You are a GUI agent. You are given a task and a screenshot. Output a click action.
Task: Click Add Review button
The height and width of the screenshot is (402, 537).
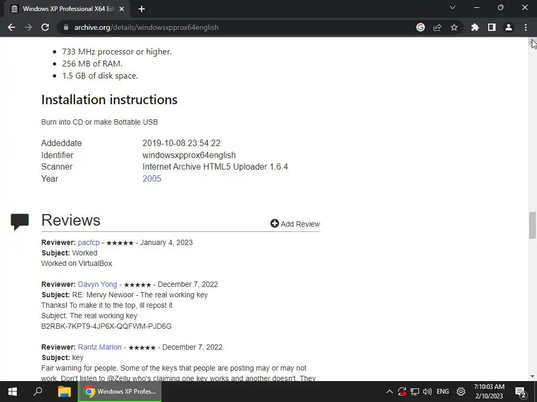click(x=295, y=224)
